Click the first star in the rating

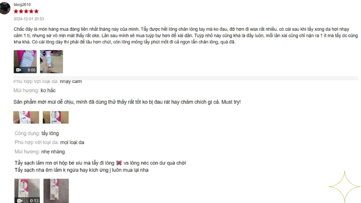16,11
